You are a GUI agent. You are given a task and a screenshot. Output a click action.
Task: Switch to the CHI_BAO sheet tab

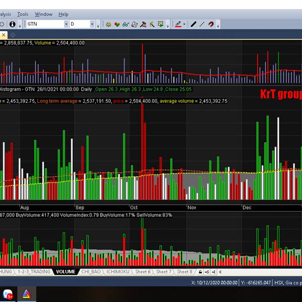(x=91, y=272)
